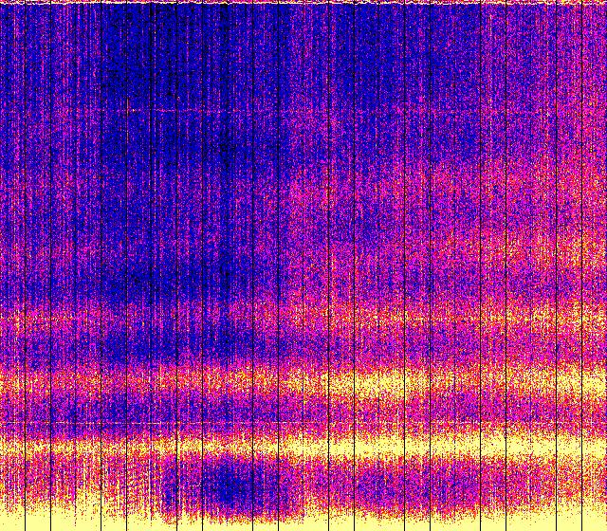The height and width of the screenshot is (531, 607).
Task: Click the thin white line along the top edge
Action: click(x=303, y=2)
